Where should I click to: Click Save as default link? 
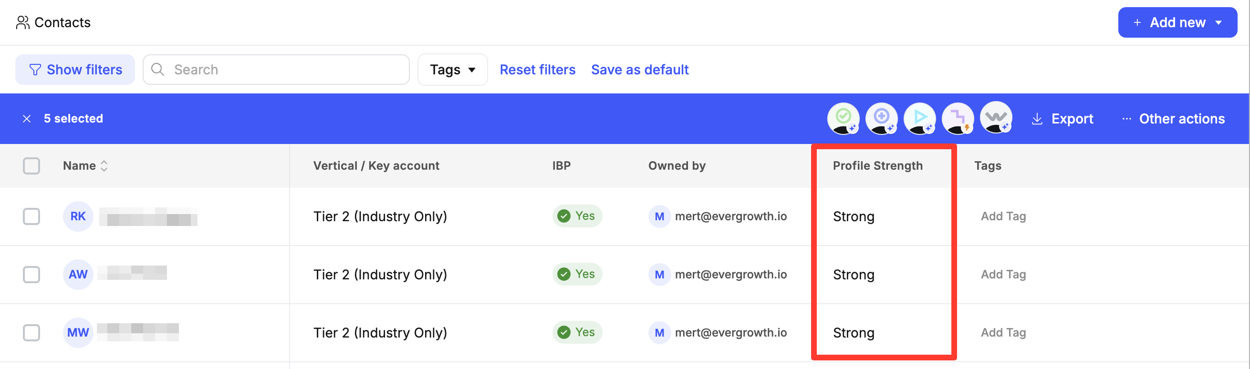point(639,70)
